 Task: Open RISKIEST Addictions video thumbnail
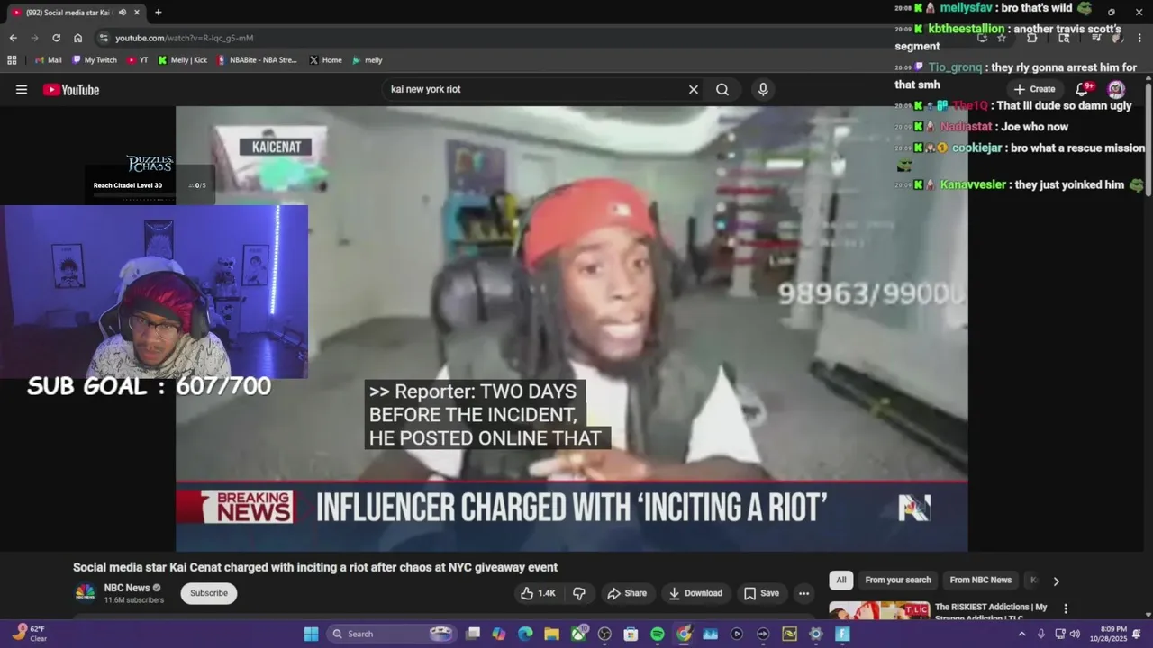pos(879,610)
